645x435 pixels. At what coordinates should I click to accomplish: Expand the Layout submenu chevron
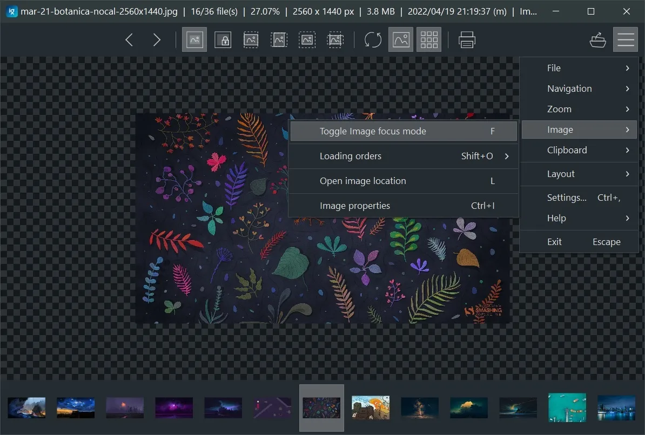(627, 174)
